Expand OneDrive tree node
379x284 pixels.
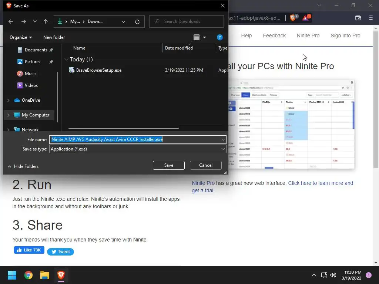[9, 100]
